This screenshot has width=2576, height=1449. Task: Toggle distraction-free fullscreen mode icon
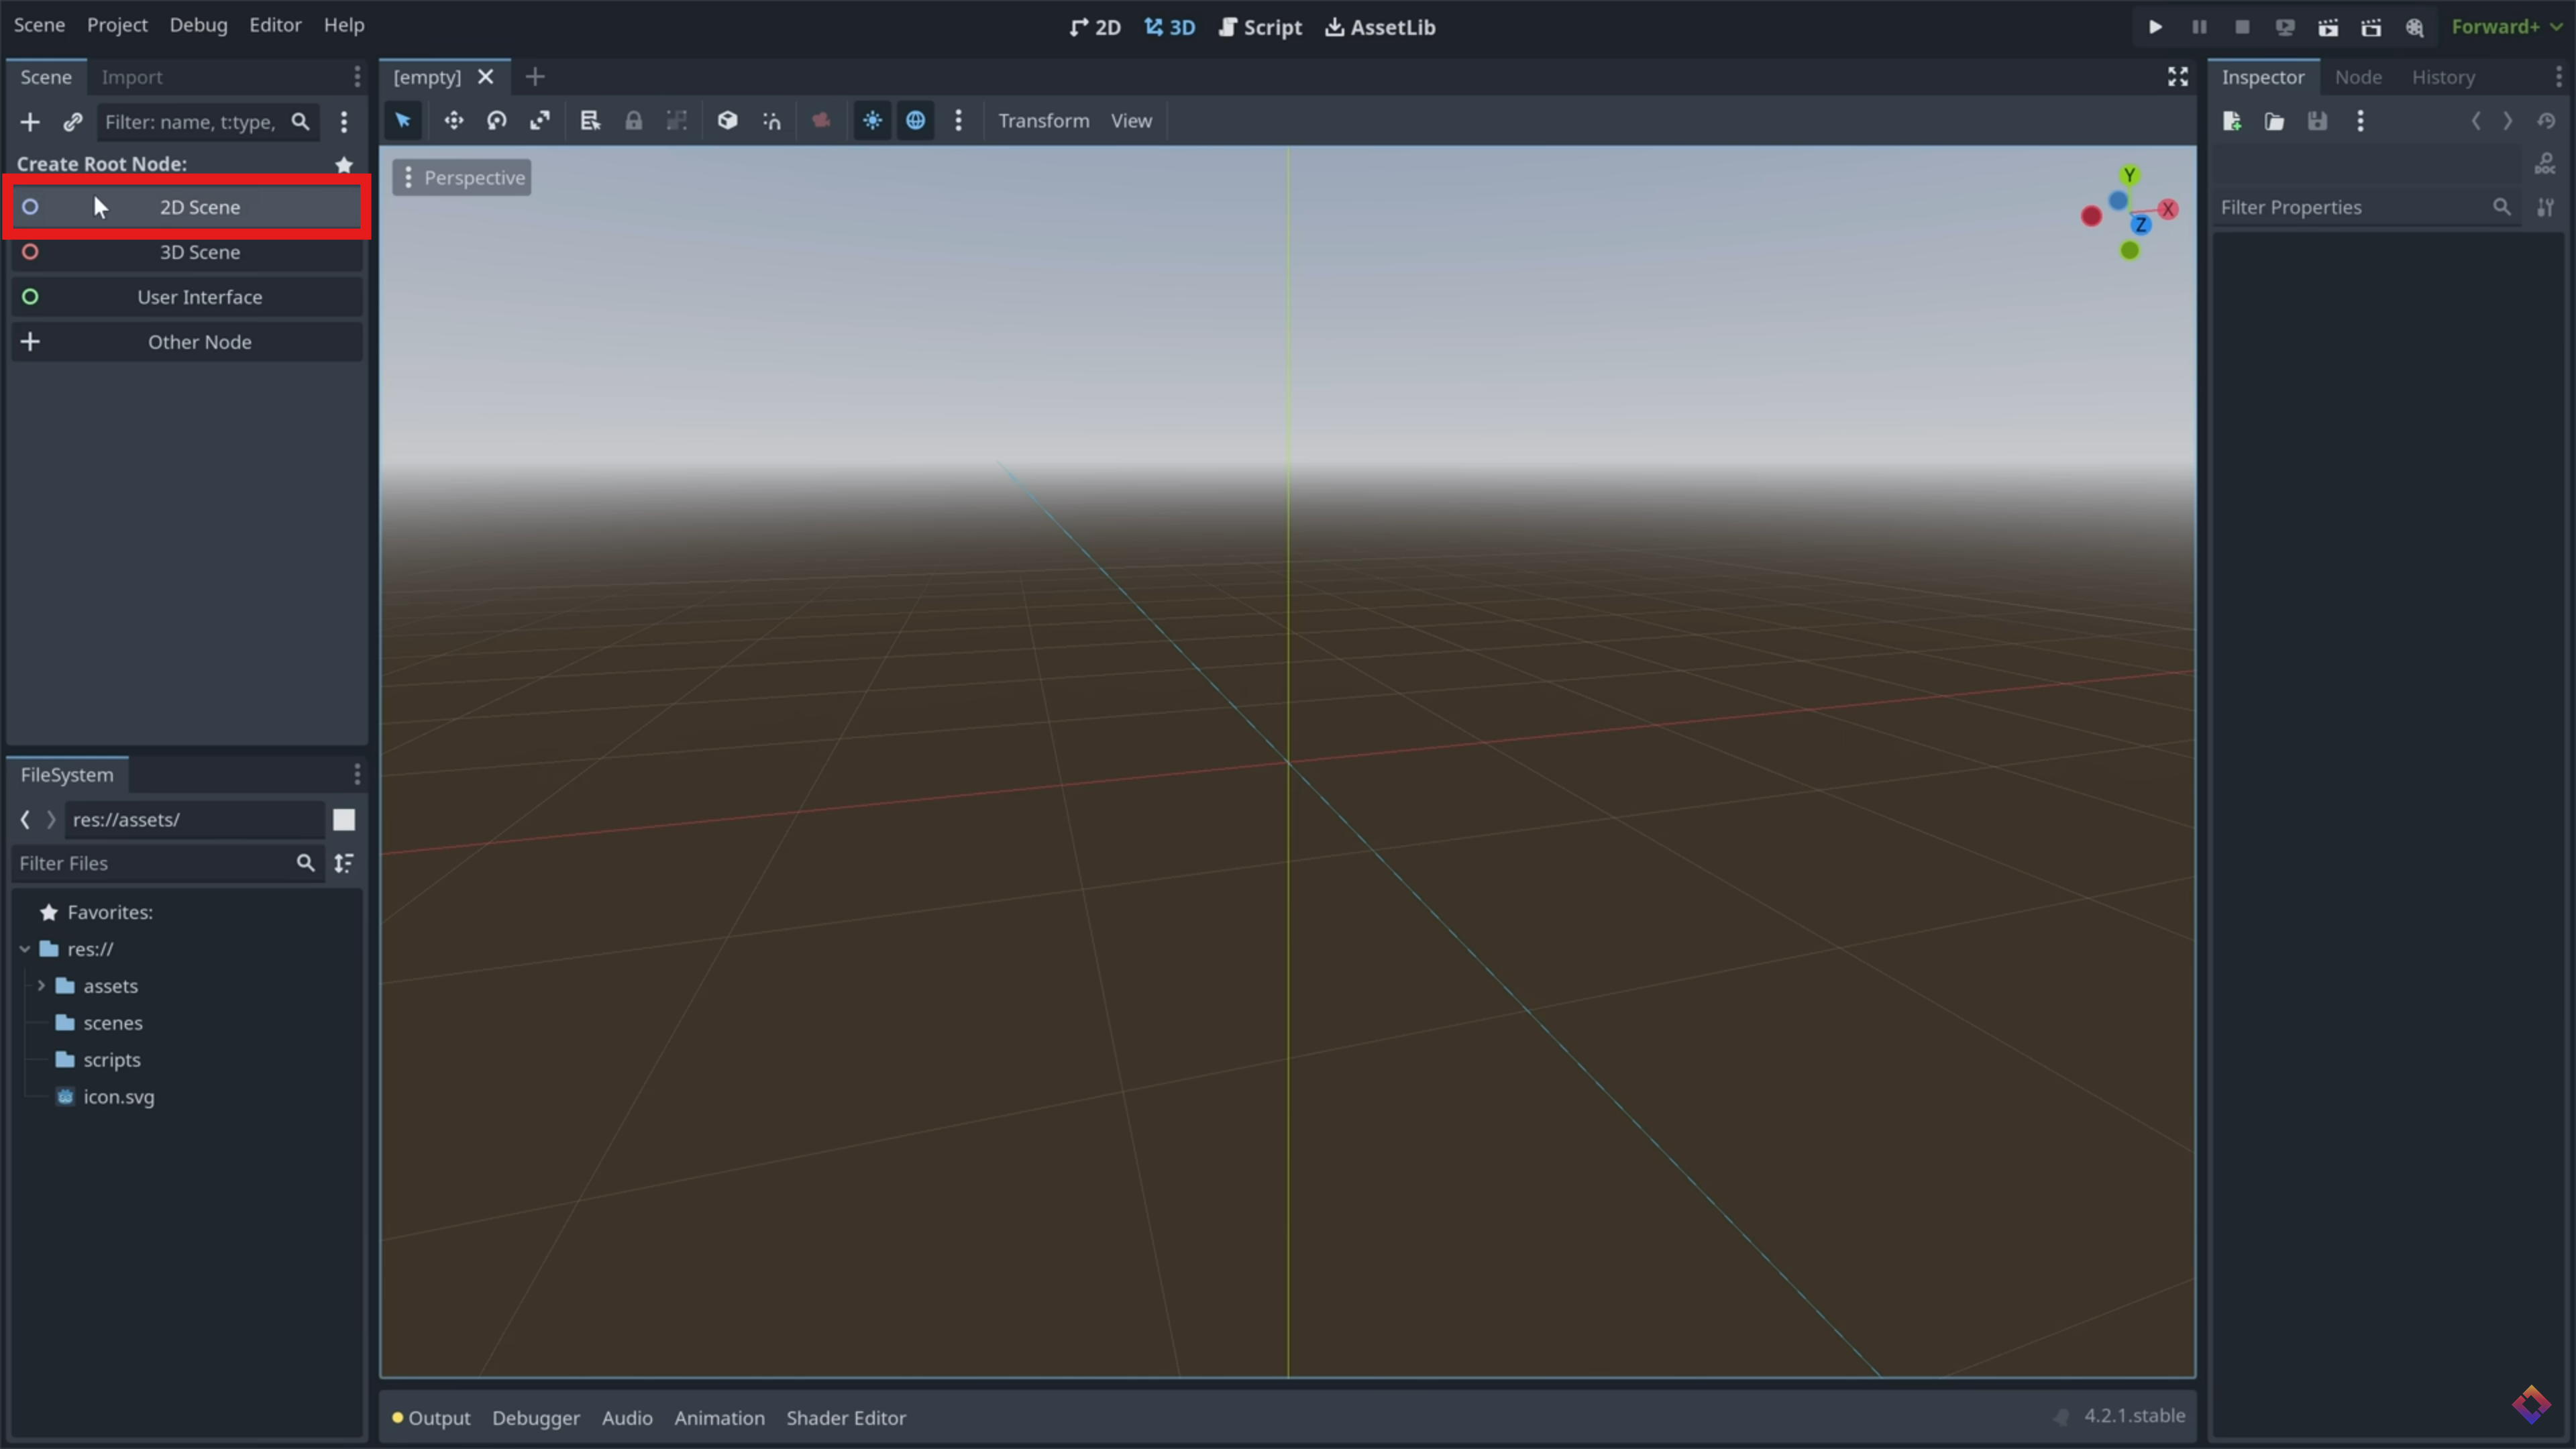click(2177, 77)
